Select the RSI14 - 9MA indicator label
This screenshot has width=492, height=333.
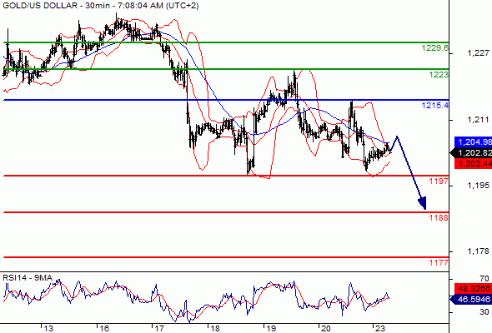28,278
